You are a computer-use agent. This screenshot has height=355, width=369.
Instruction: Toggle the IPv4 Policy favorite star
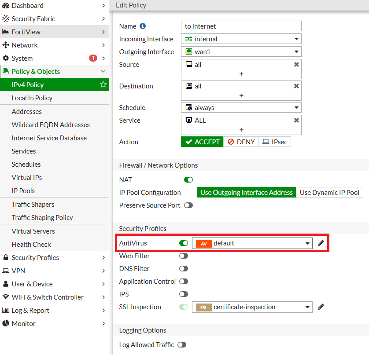pyautogui.click(x=103, y=84)
